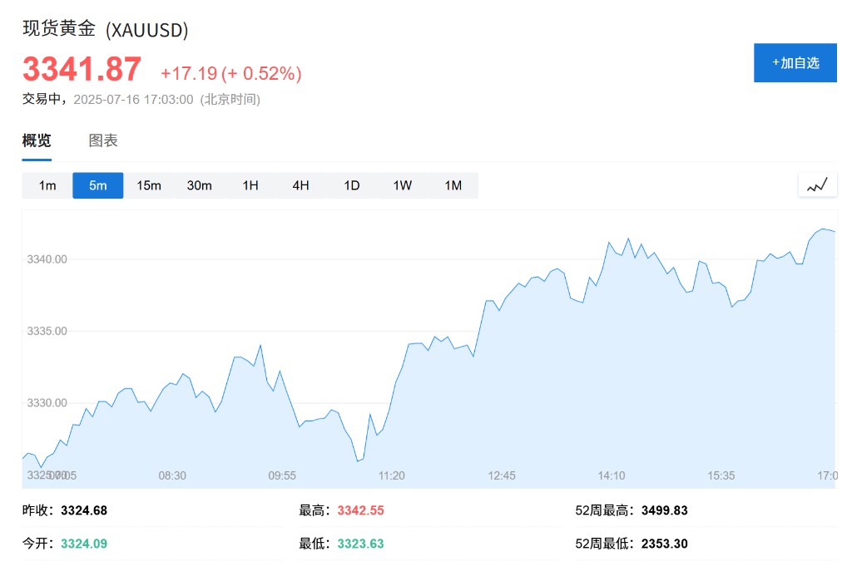The image size is (852, 576).
Task: Click the +加自选 add watchlist button
Action: coord(795,63)
